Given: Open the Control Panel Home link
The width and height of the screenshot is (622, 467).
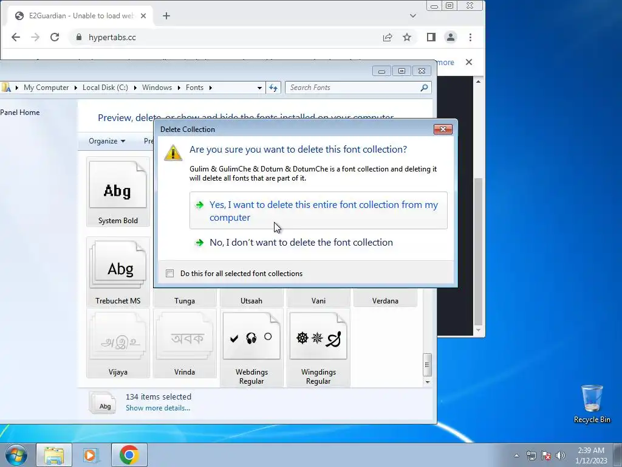Looking at the screenshot, I should [20, 112].
